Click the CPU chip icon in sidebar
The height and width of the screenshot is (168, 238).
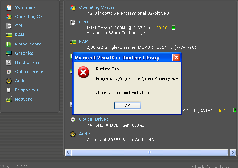click(9, 26)
